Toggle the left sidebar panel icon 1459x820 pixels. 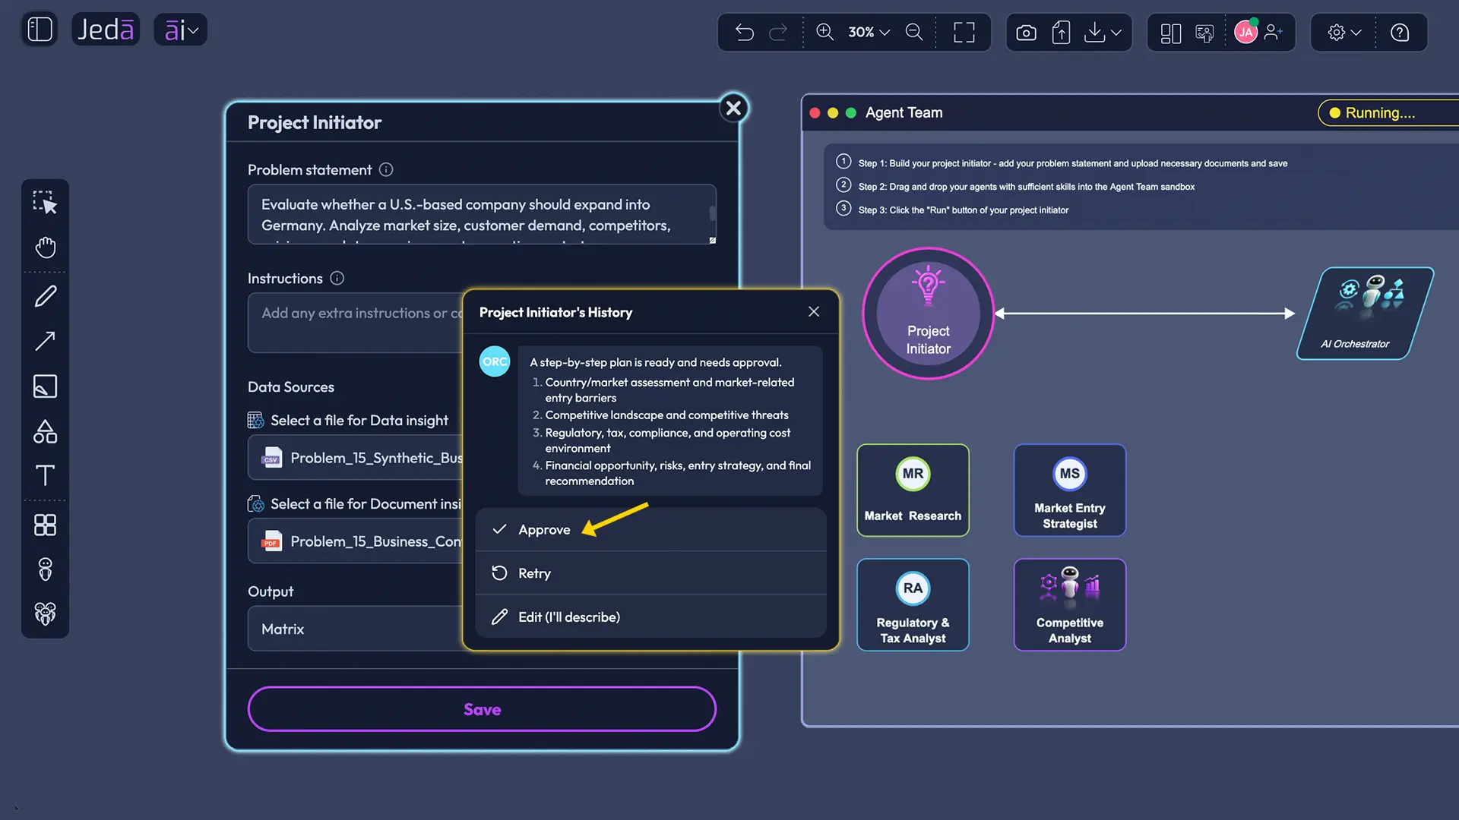pos(40,30)
